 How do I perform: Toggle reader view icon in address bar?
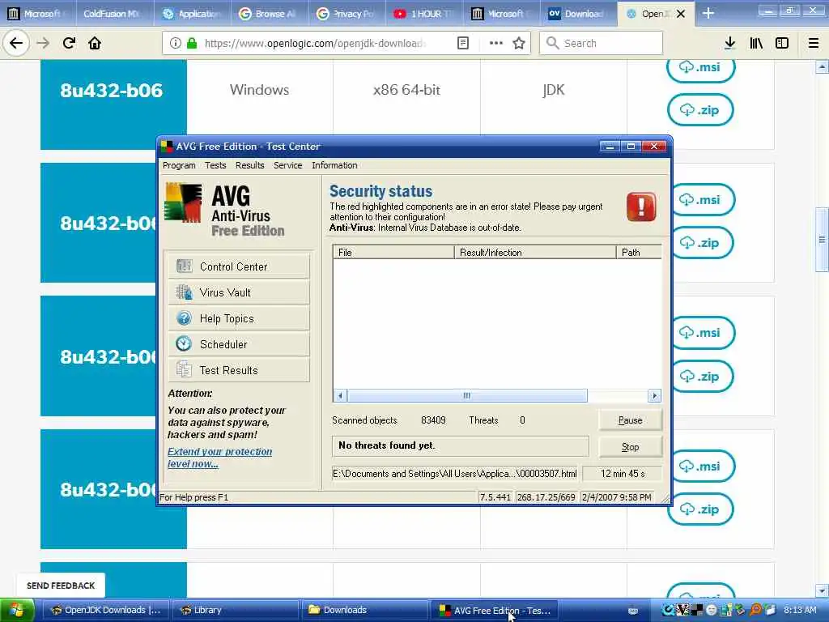[462, 43]
